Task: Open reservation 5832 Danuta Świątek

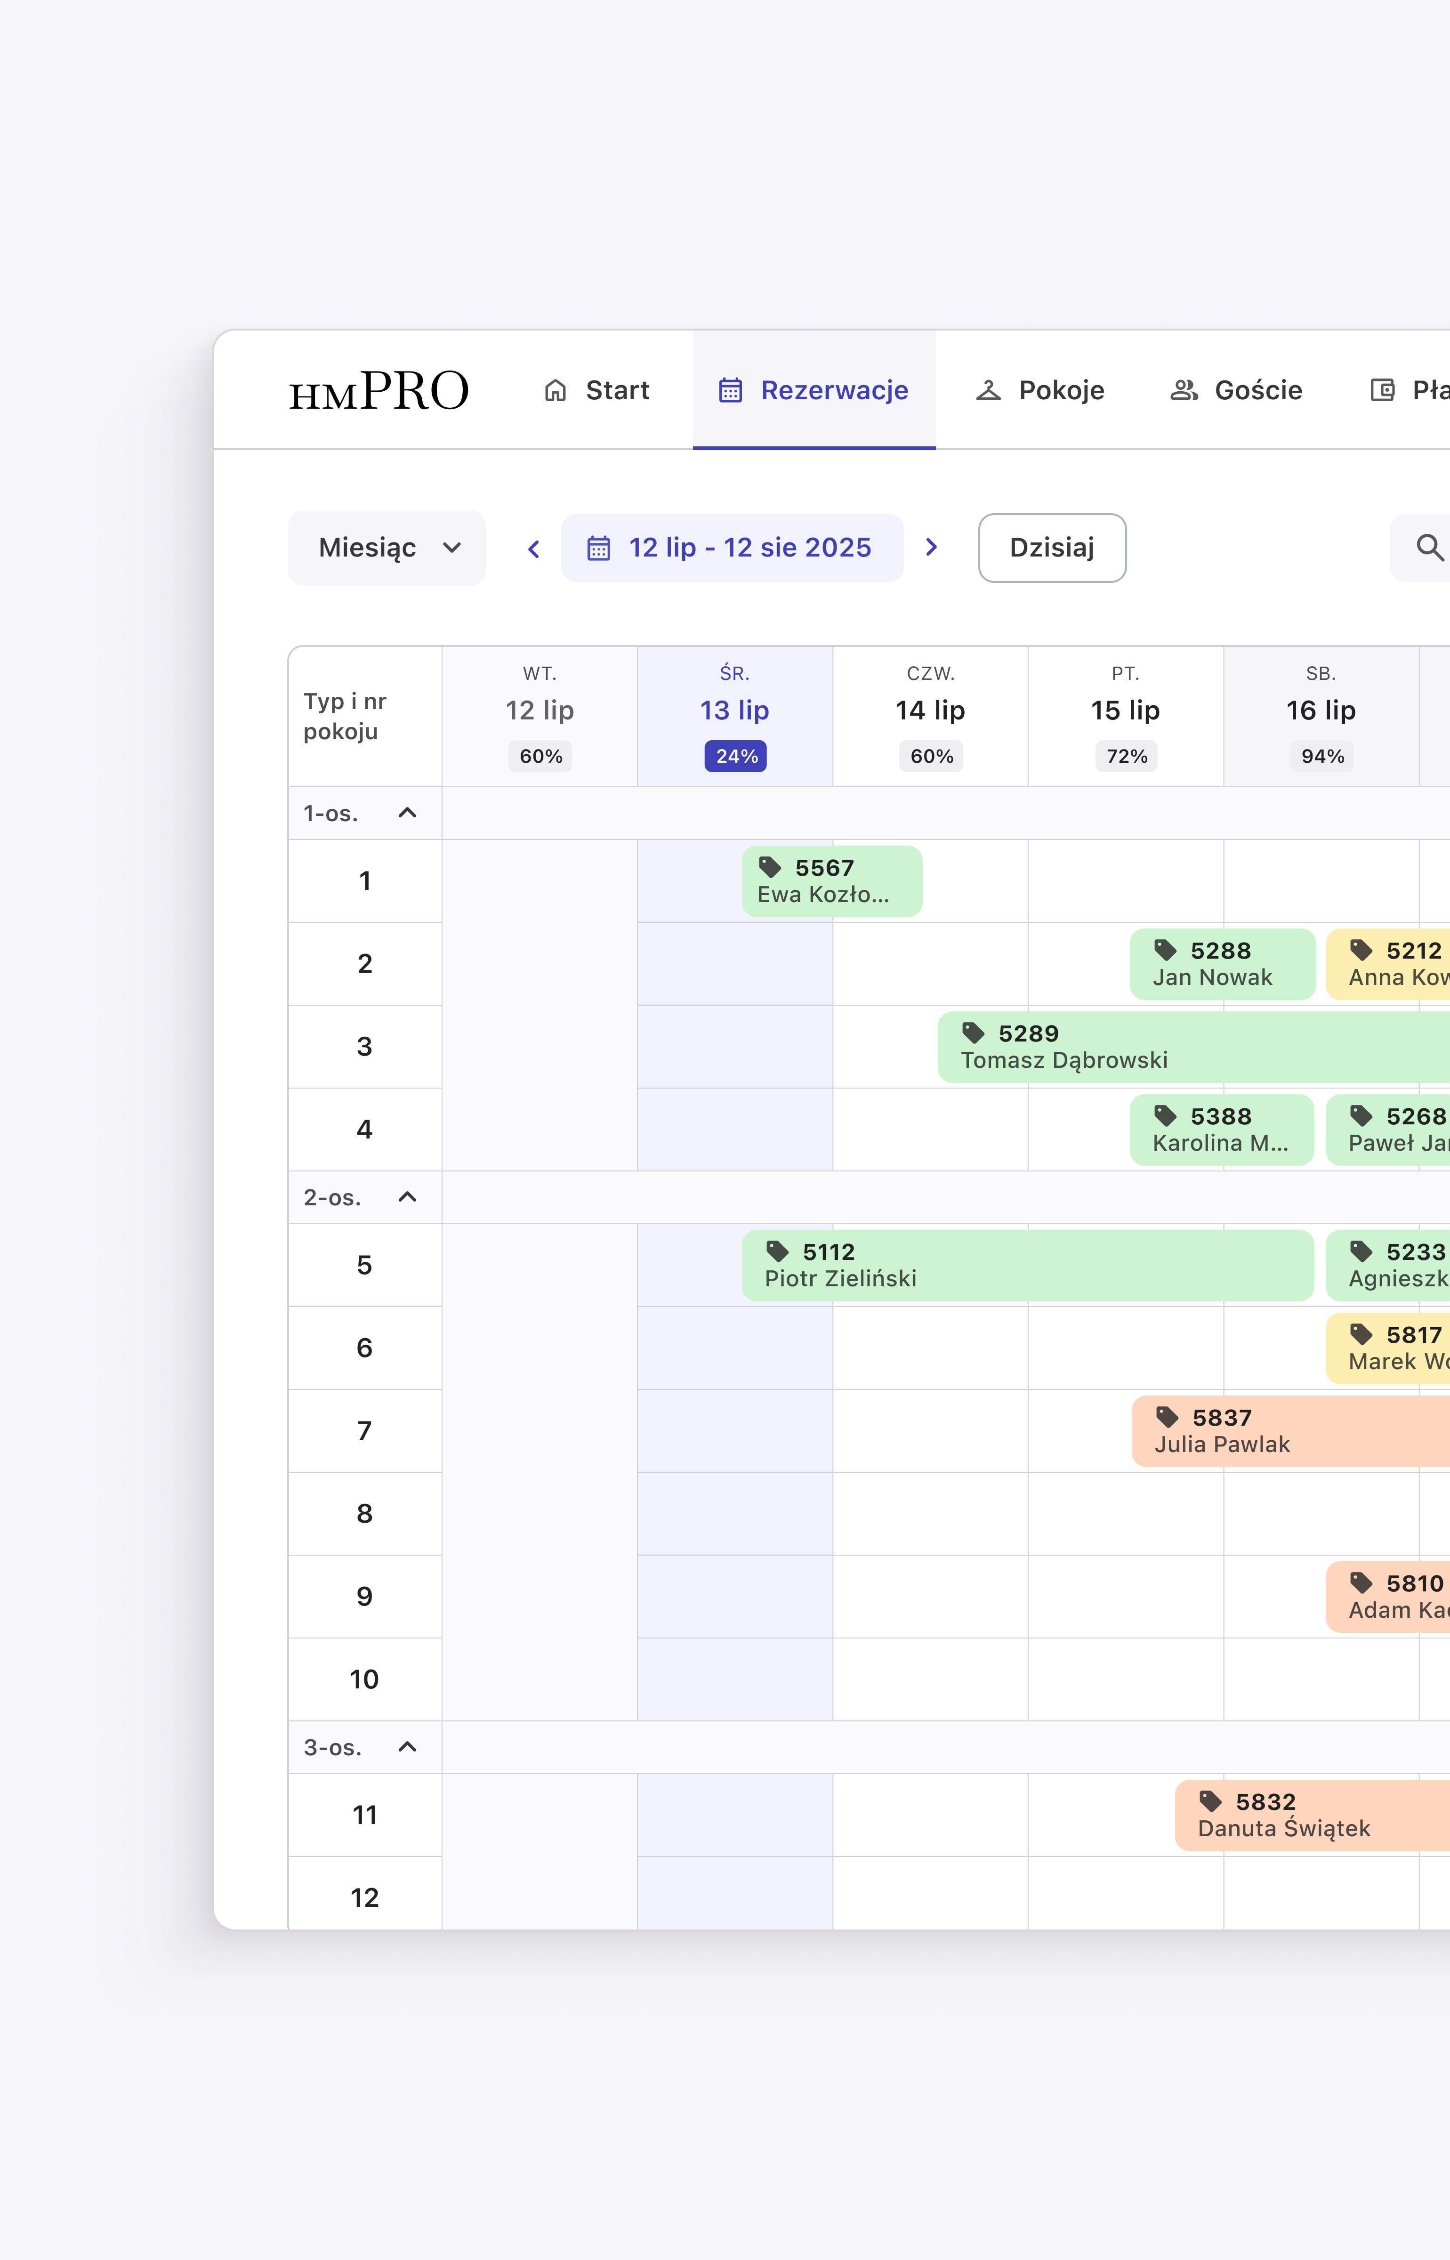Action: pyautogui.click(x=1313, y=1816)
